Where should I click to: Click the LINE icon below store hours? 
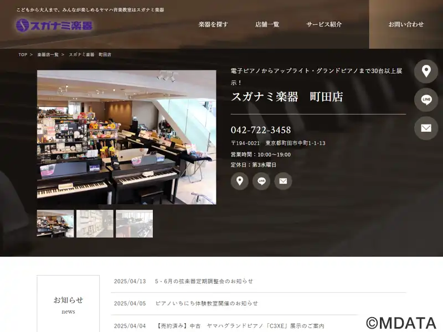click(x=261, y=181)
